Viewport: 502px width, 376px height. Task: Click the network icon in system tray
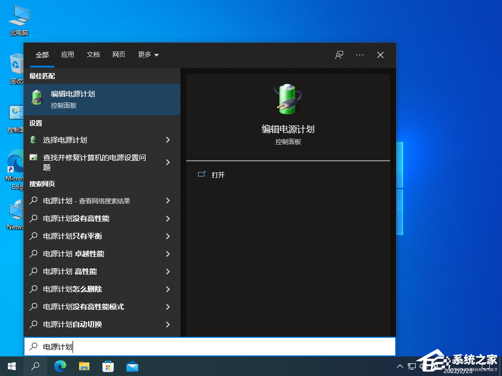tap(412, 366)
